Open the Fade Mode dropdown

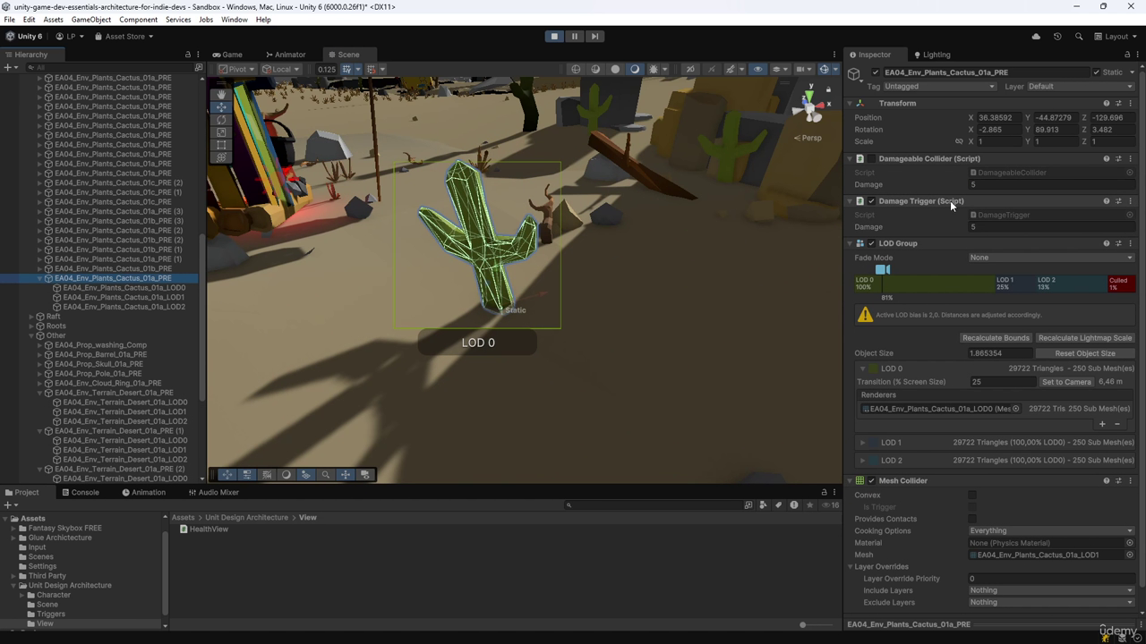[1051, 258]
